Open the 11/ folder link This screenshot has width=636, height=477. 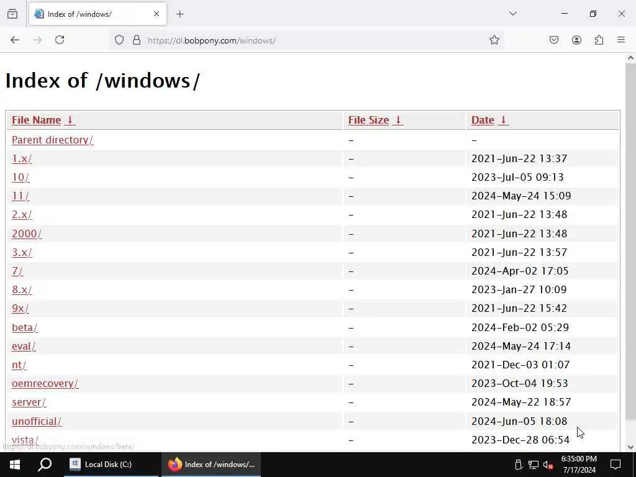pyautogui.click(x=20, y=196)
